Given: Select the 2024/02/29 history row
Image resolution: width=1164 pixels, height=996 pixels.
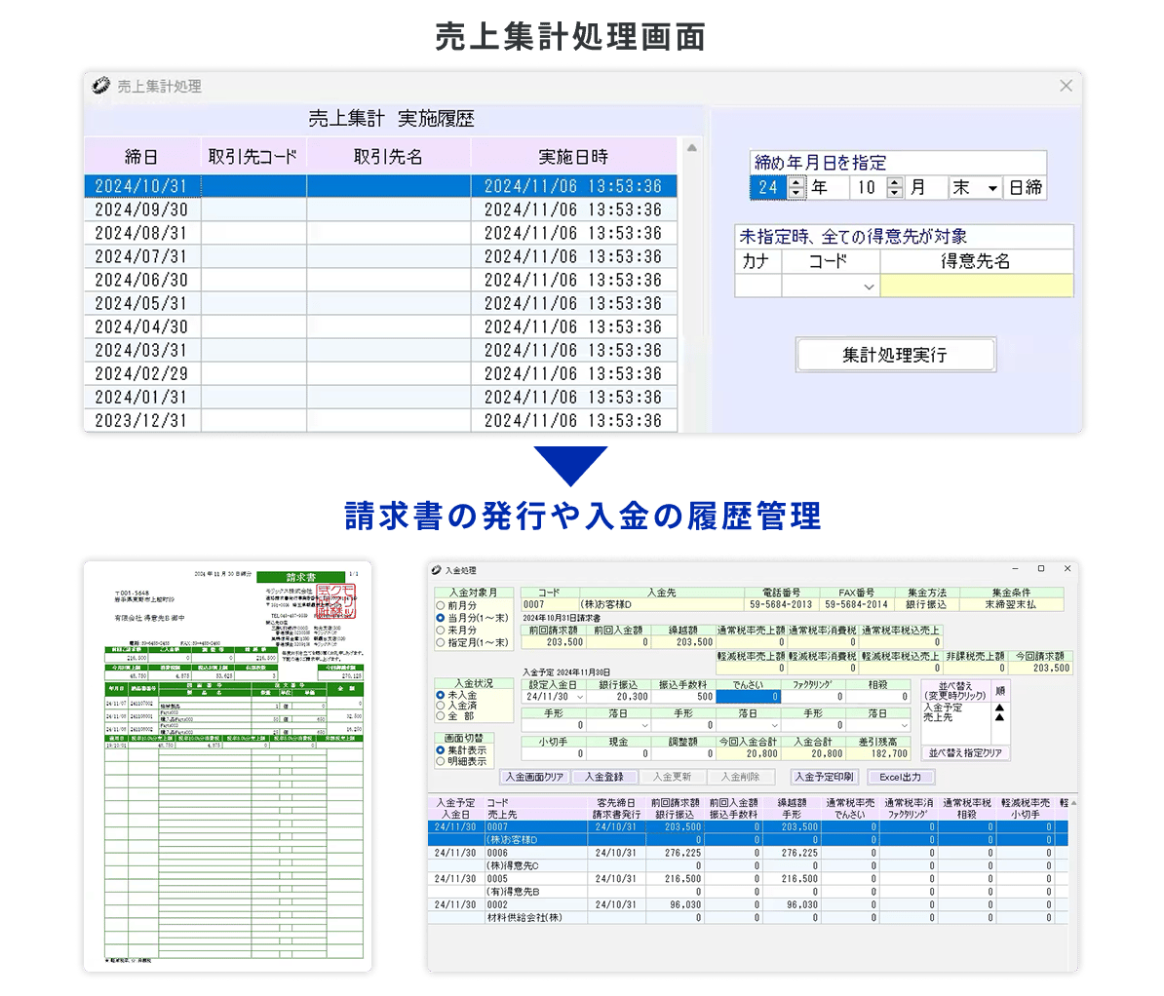Looking at the screenshot, I should coord(381,374).
